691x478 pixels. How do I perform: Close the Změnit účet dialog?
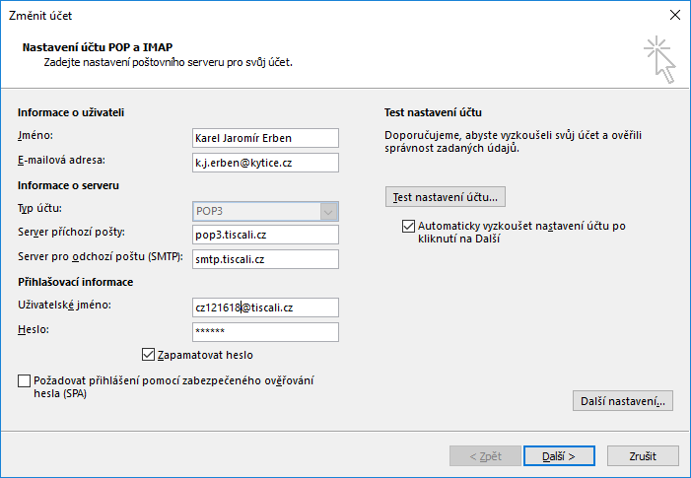point(674,15)
